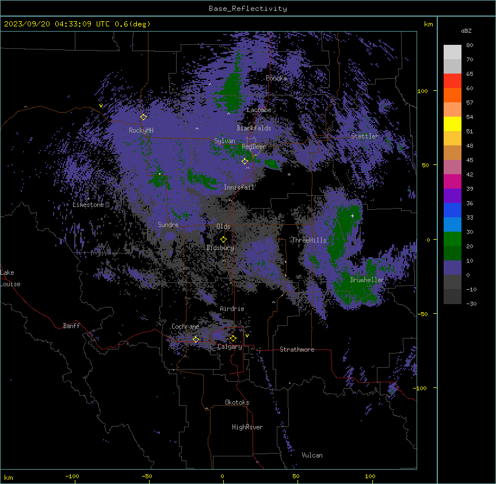The width and height of the screenshot is (496, 484).
Task: Click the Drumheller city label
Action: click(x=367, y=279)
